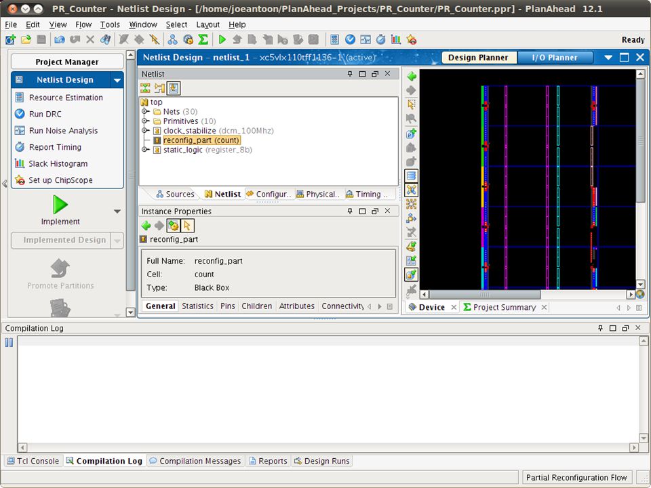Open the Design Runs tab
The height and width of the screenshot is (488, 651).
pos(322,461)
